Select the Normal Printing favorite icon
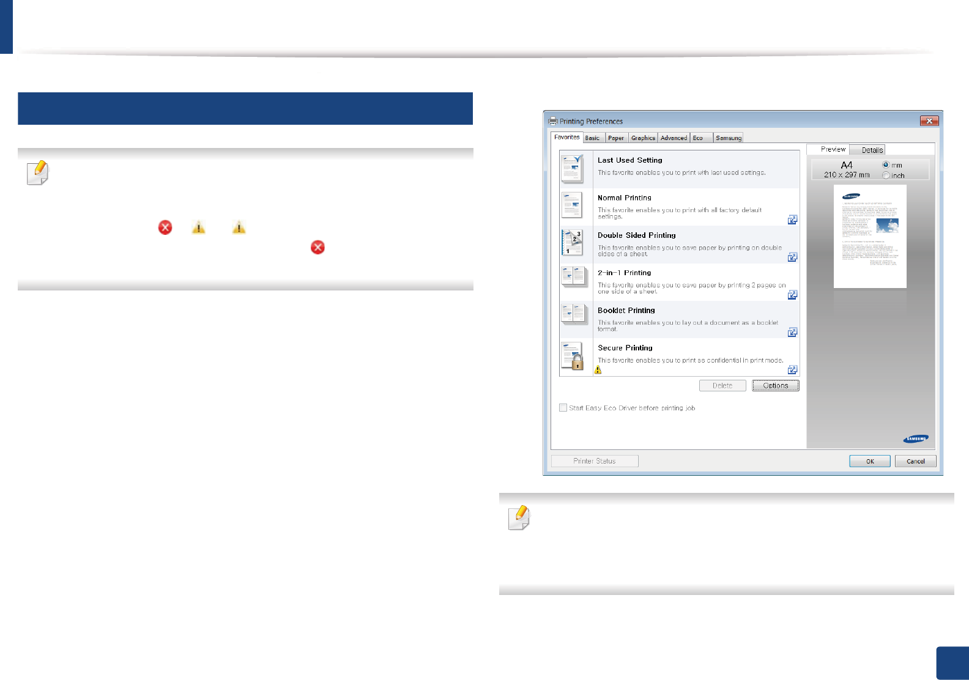This screenshot has width=969, height=680. [x=572, y=205]
